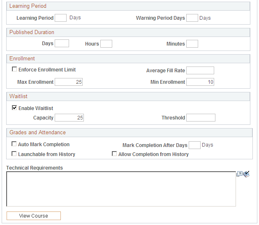Click Published Duration Hours field
Screen dimensions: 259x225
point(106,44)
